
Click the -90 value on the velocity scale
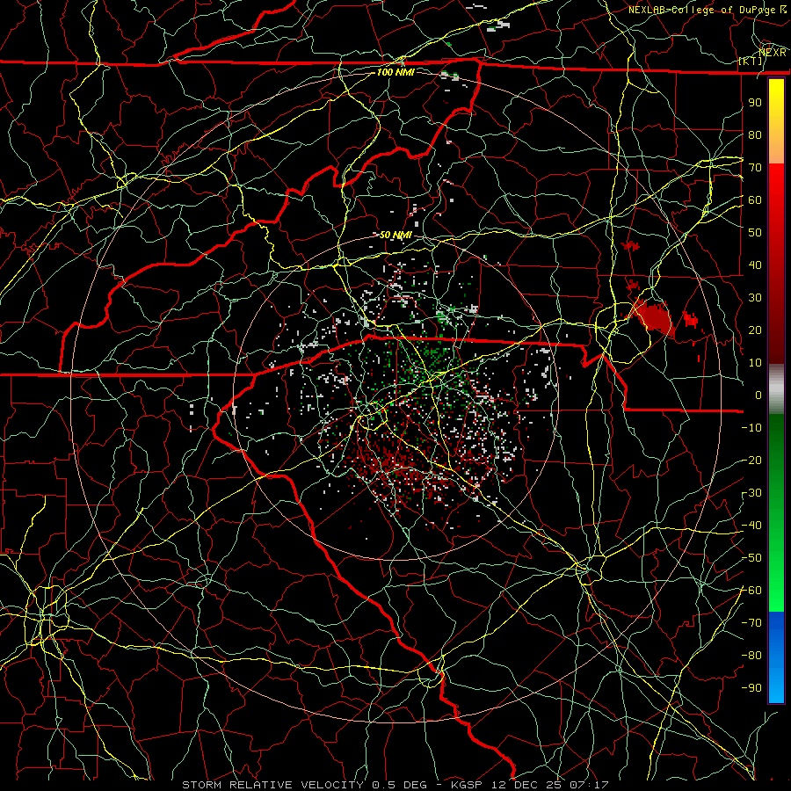click(x=751, y=688)
